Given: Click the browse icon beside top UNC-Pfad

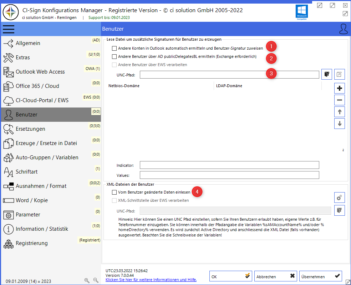Looking at the screenshot, I should pos(326,74).
